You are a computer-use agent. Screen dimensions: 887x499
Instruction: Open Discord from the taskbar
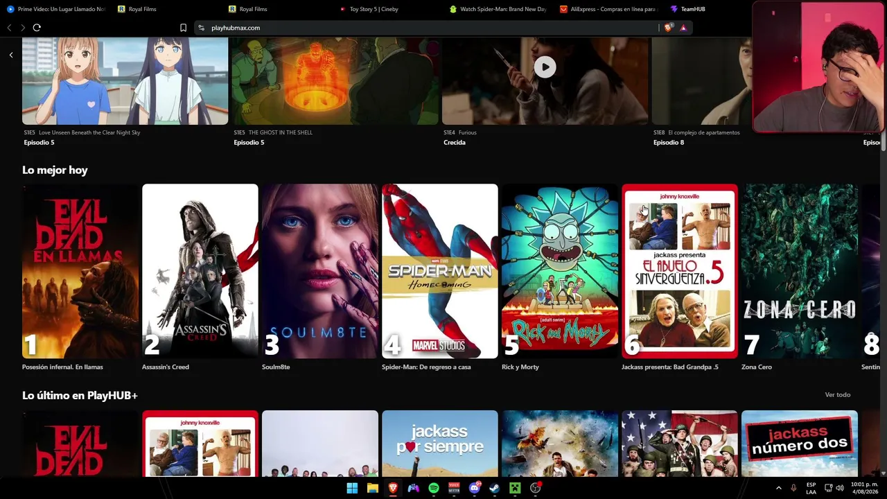click(475, 488)
